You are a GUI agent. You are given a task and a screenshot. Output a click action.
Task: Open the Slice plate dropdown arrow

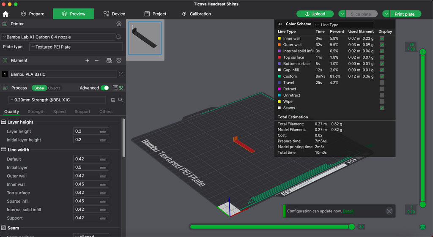[x=342, y=14]
